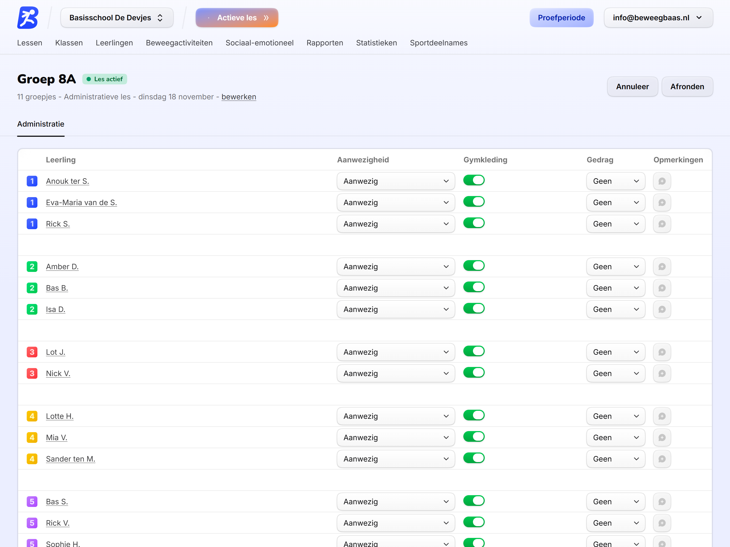This screenshot has height=547, width=730.
Task: Open student page for Rick V.
Action: point(58,523)
